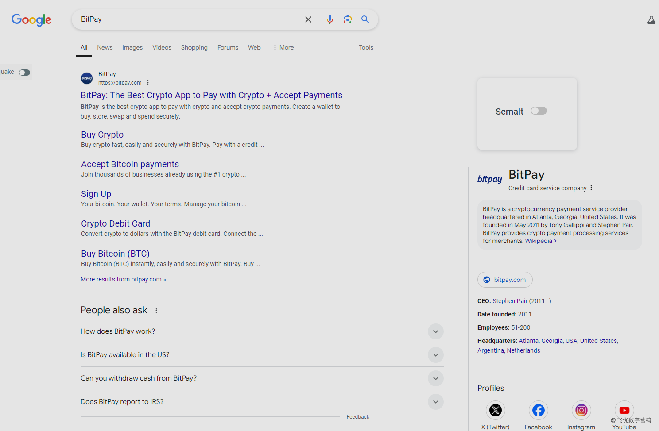Click the https://bitpay.com URL text
This screenshot has height=431, width=659.
pyautogui.click(x=120, y=83)
